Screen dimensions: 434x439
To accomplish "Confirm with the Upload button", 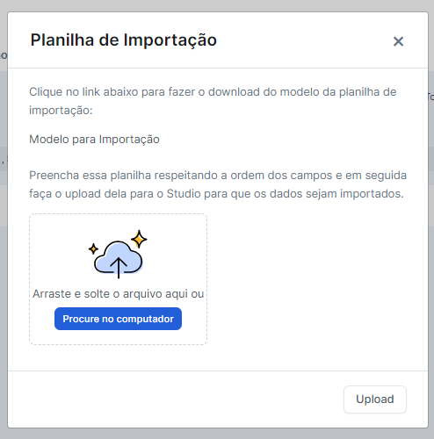I will 375,399.
